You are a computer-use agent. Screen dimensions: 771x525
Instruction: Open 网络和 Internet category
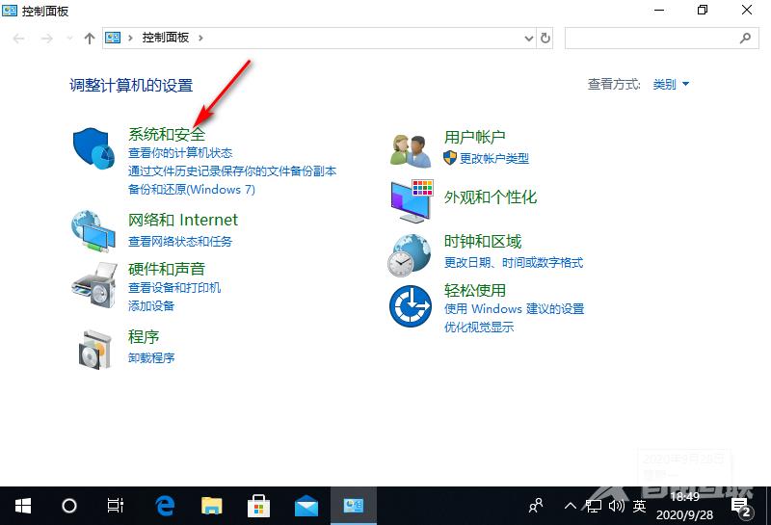click(183, 220)
